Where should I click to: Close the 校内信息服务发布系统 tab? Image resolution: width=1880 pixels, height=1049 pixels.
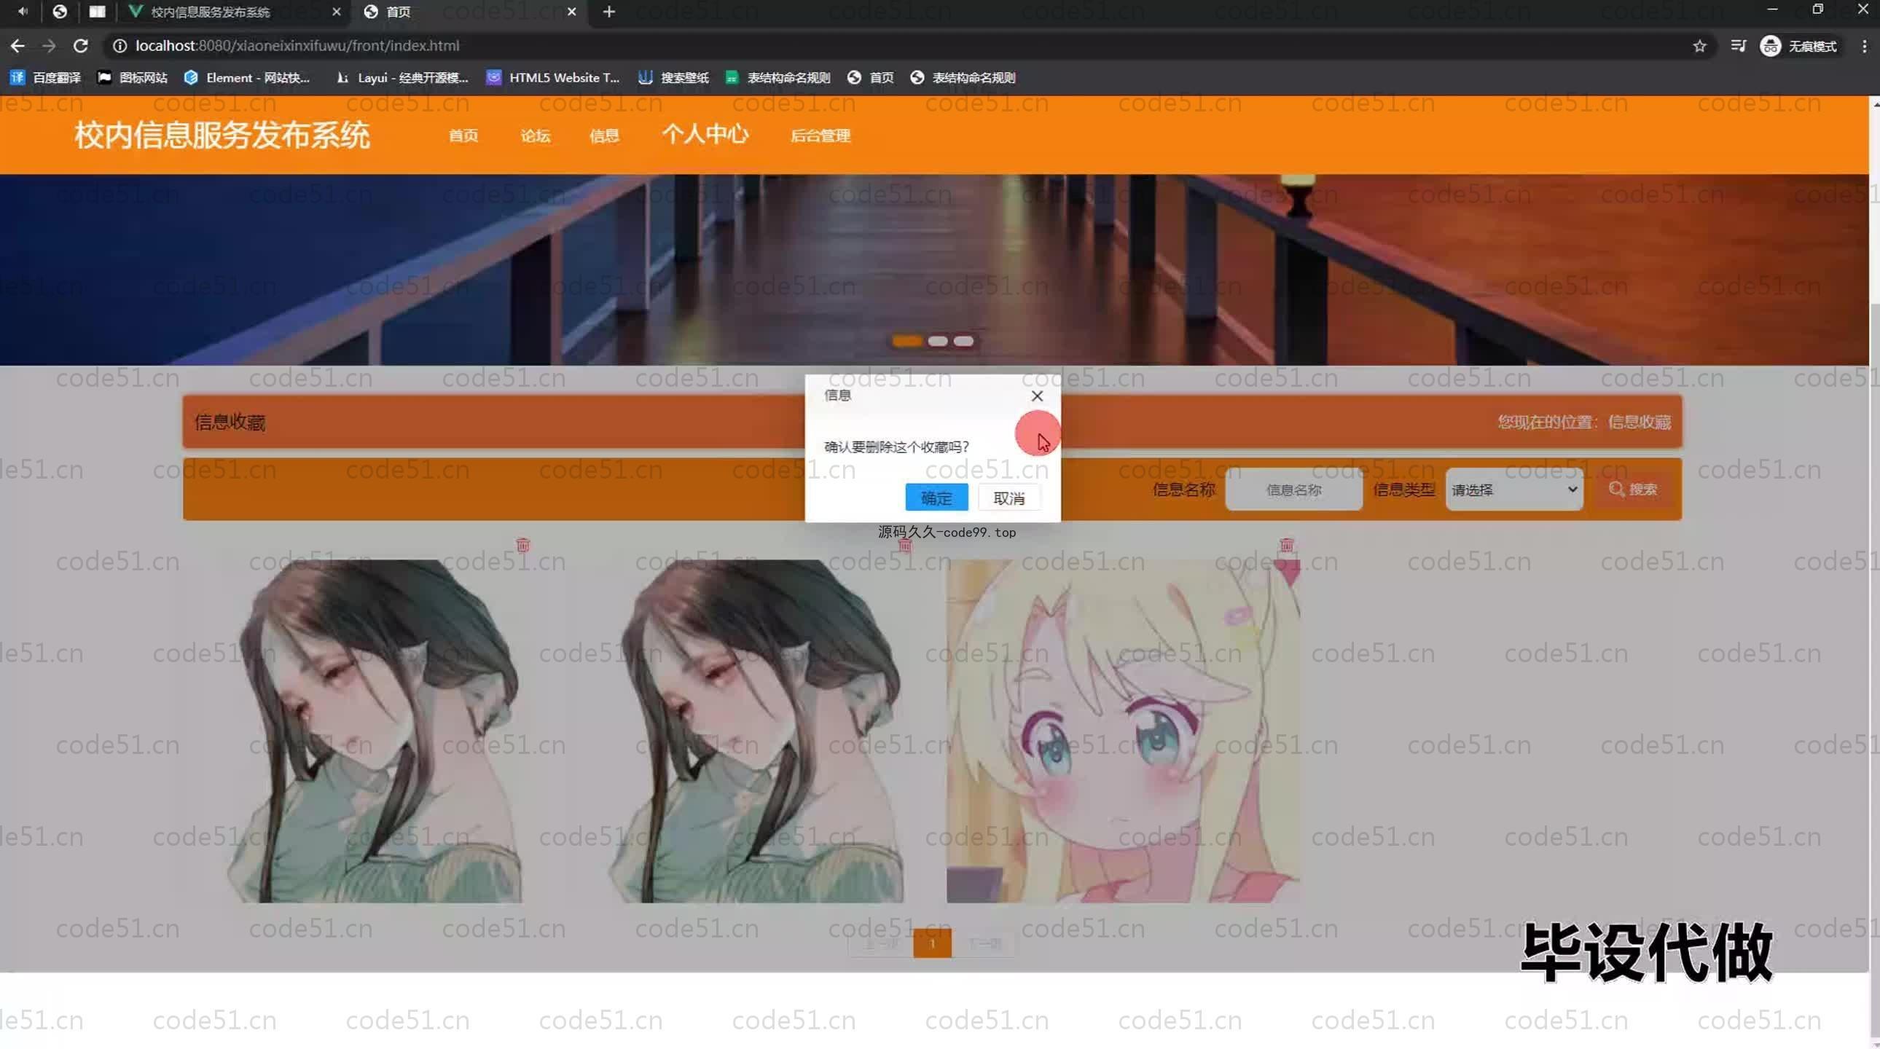click(x=336, y=12)
